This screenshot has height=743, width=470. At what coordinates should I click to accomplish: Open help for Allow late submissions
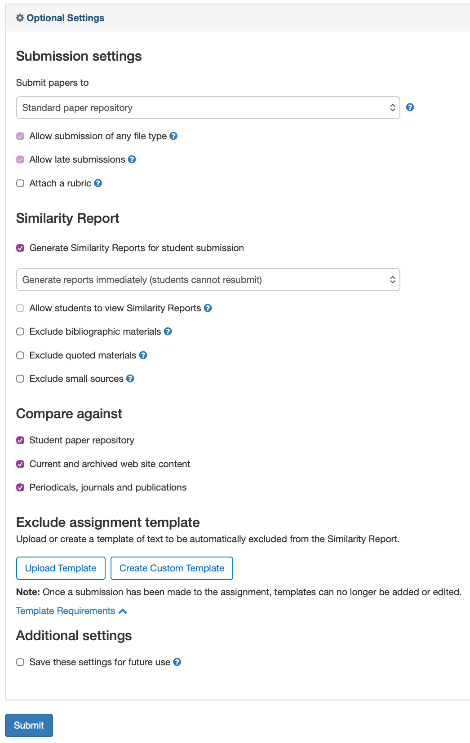point(132,159)
